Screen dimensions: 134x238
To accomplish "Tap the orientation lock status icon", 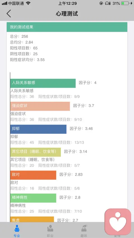I will tap(101, 3).
